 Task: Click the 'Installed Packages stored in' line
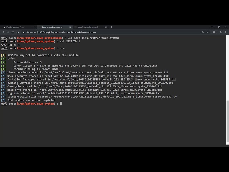[88, 80]
